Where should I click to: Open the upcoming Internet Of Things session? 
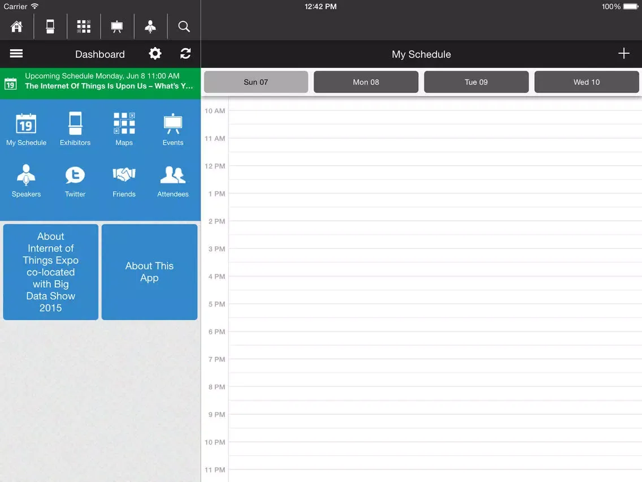tap(101, 83)
